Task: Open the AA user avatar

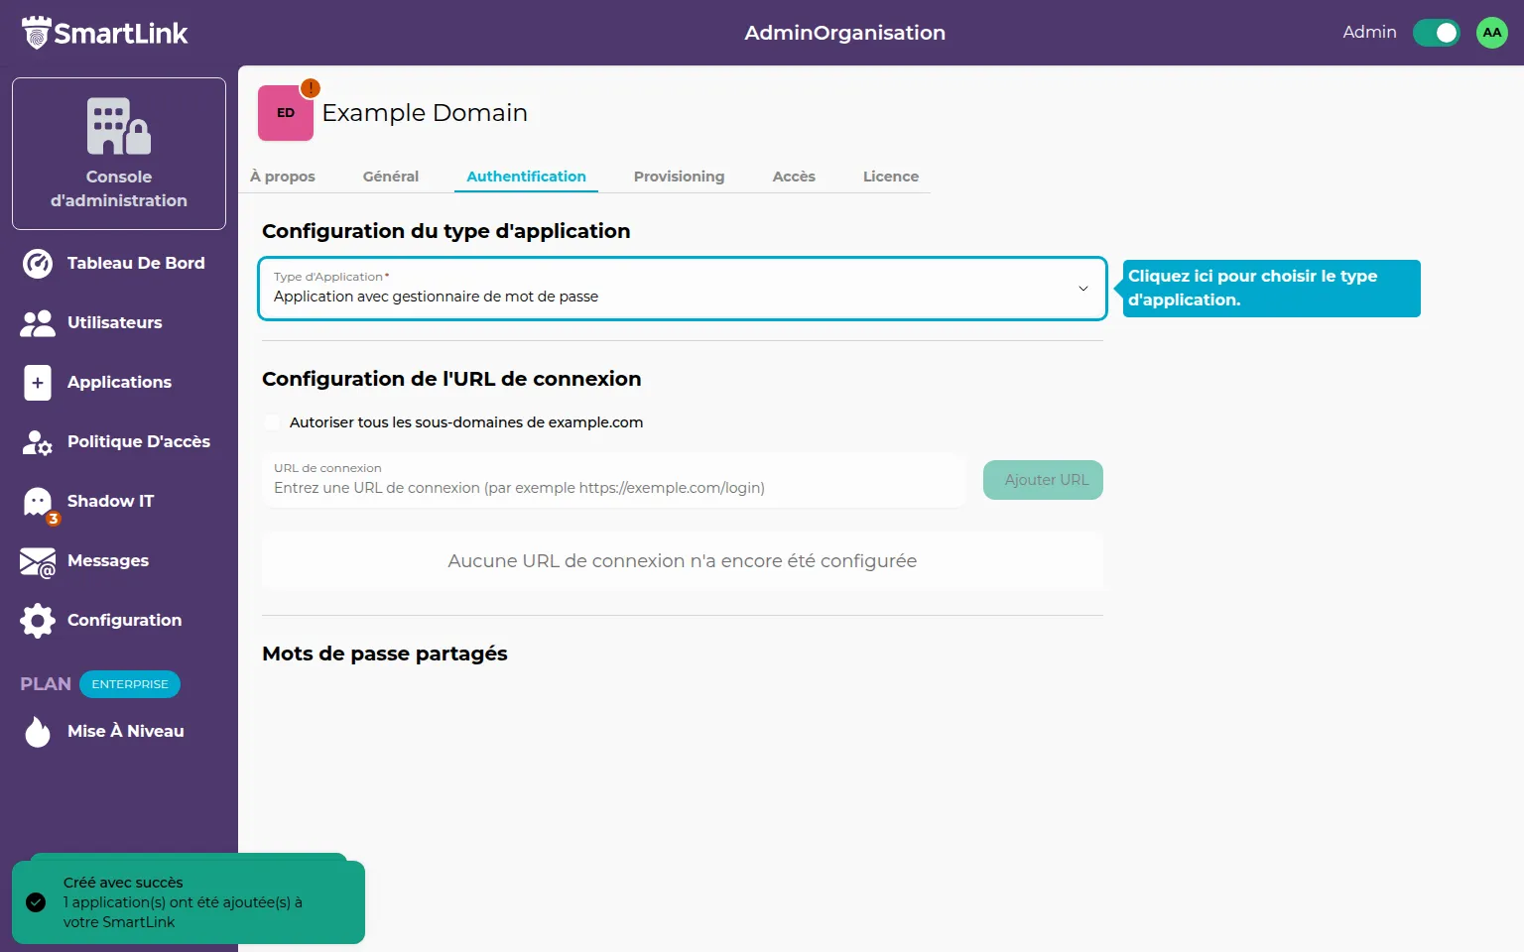Action: pyautogui.click(x=1491, y=33)
